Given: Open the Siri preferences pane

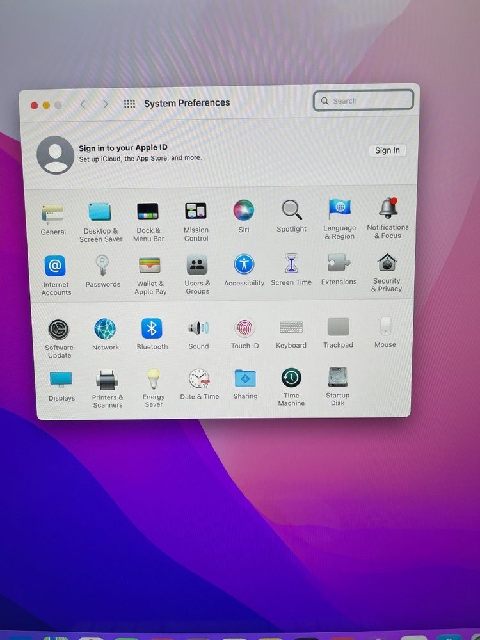Looking at the screenshot, I should click(244, 210).
